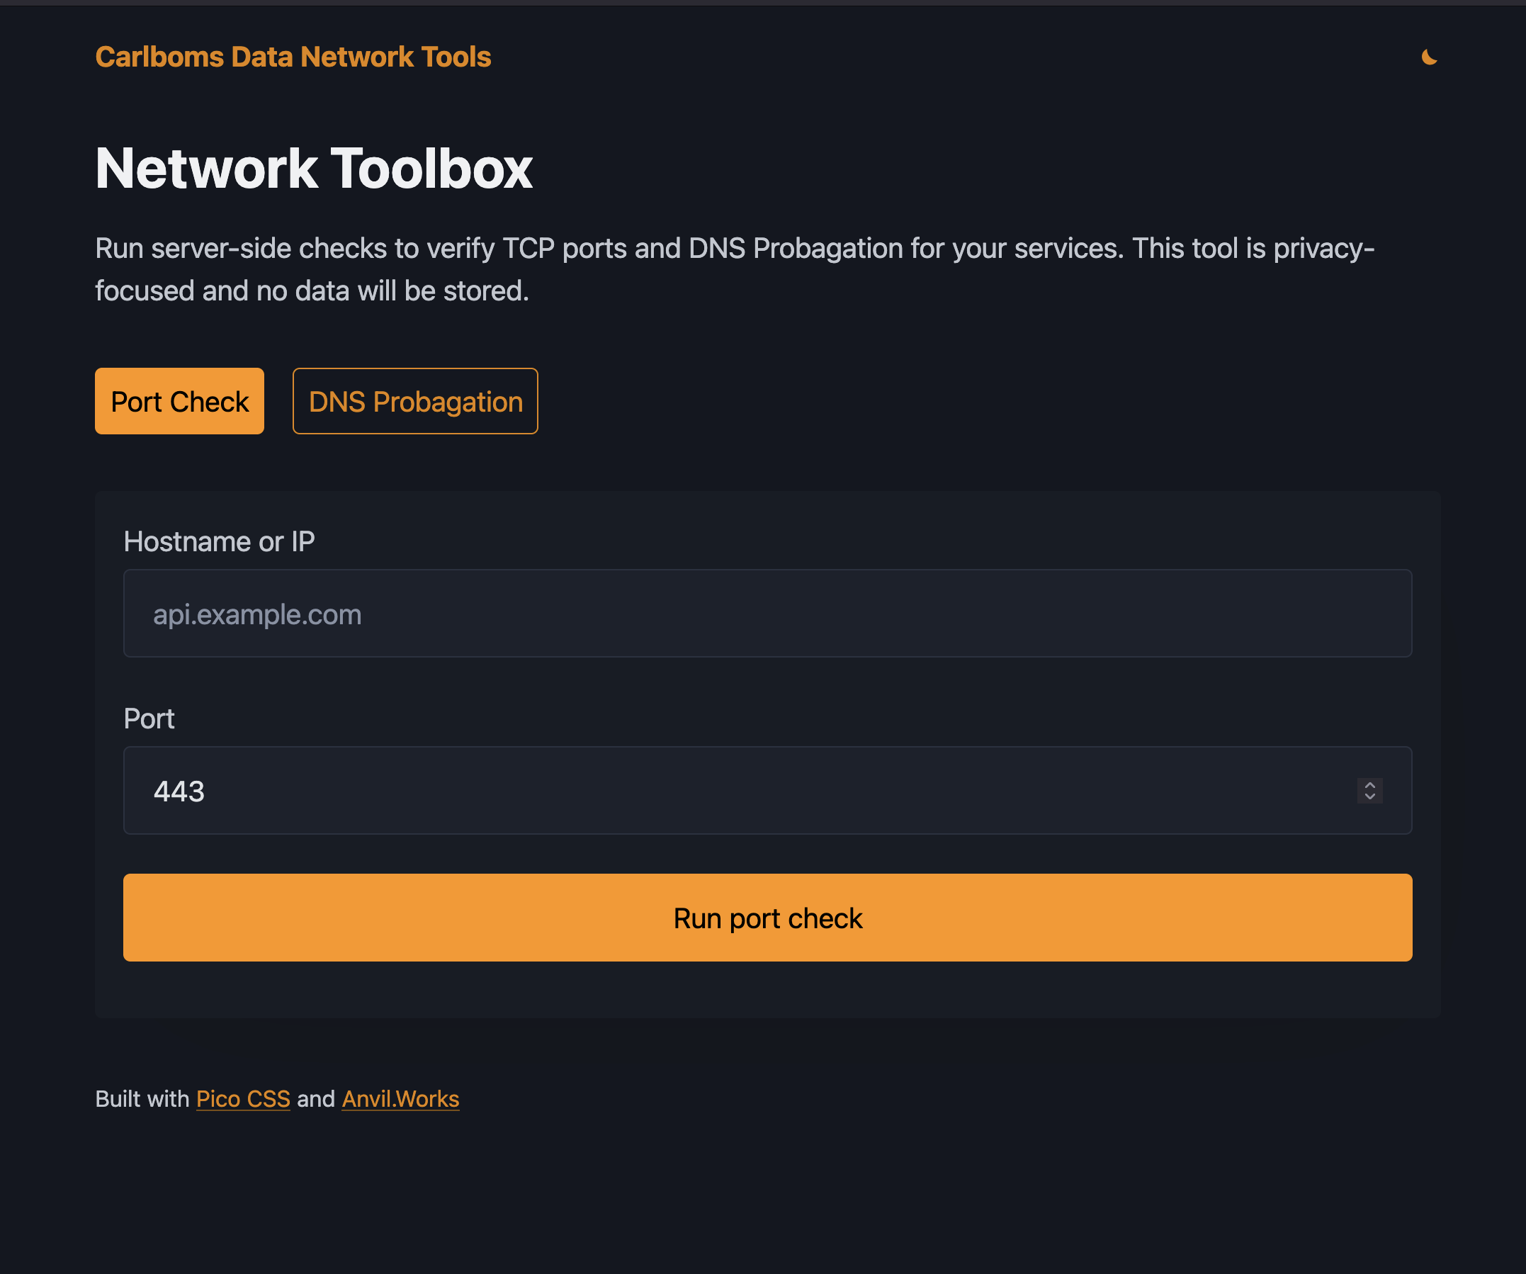Click inside the Port number field
Screen dimensions: 1526x1274
pyautogui.click(x=727, y=791)
